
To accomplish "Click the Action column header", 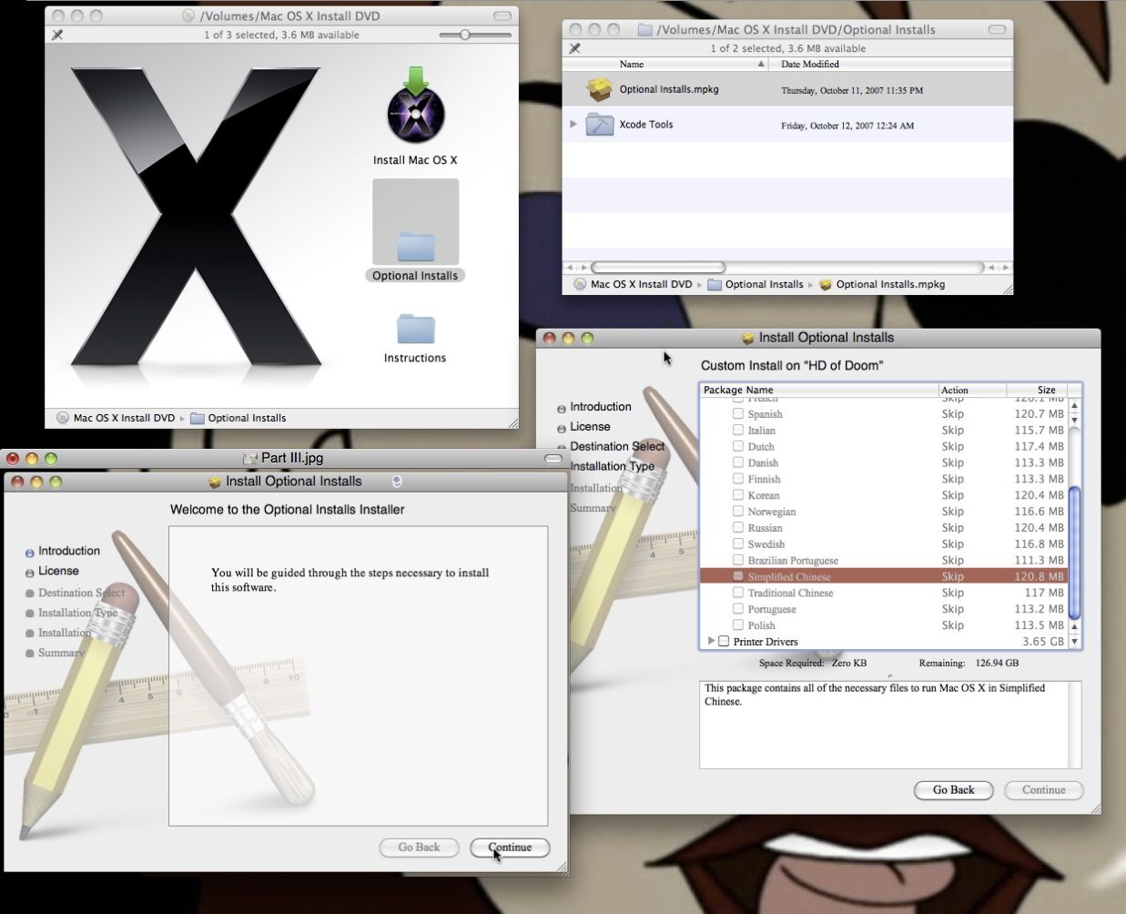I will (972, 390).
